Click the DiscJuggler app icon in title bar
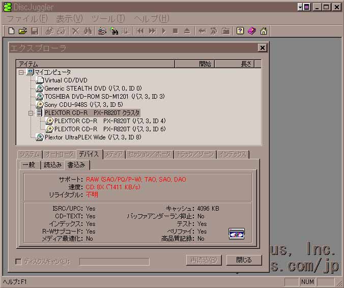Image resolution: width=344 pixels, height=288 pixels. click(7, 7)
